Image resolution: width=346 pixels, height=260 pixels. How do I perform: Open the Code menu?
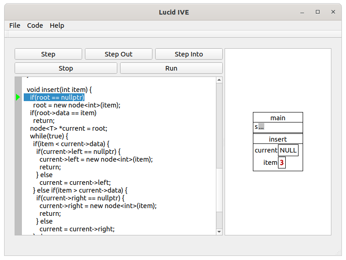pyautogui.click(x=35, y=25)
